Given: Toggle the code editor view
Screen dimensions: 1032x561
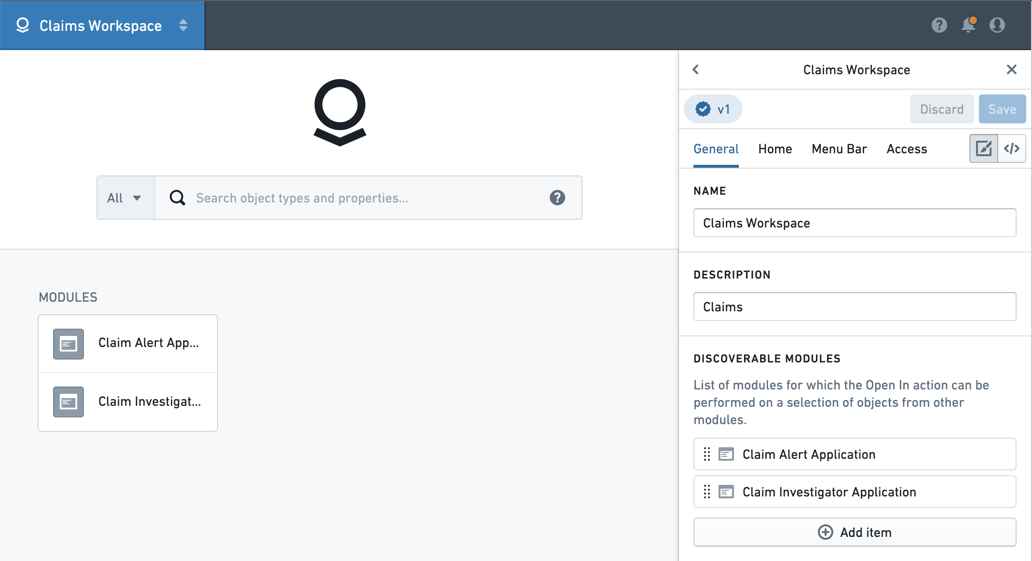Looking at the screenshot, I should pyautogui.click(x=1012, y=148).
